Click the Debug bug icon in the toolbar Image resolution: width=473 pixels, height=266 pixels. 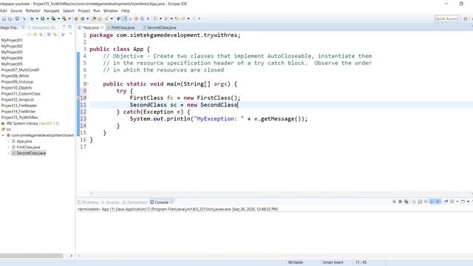32,18
